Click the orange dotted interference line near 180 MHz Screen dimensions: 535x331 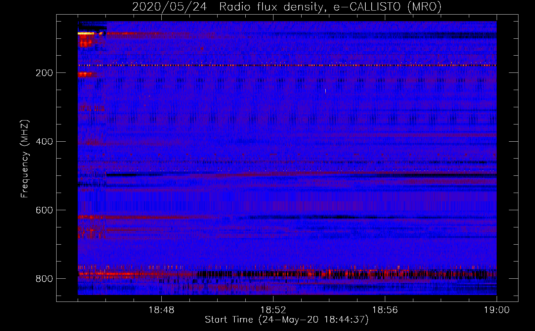coord(287,65)
